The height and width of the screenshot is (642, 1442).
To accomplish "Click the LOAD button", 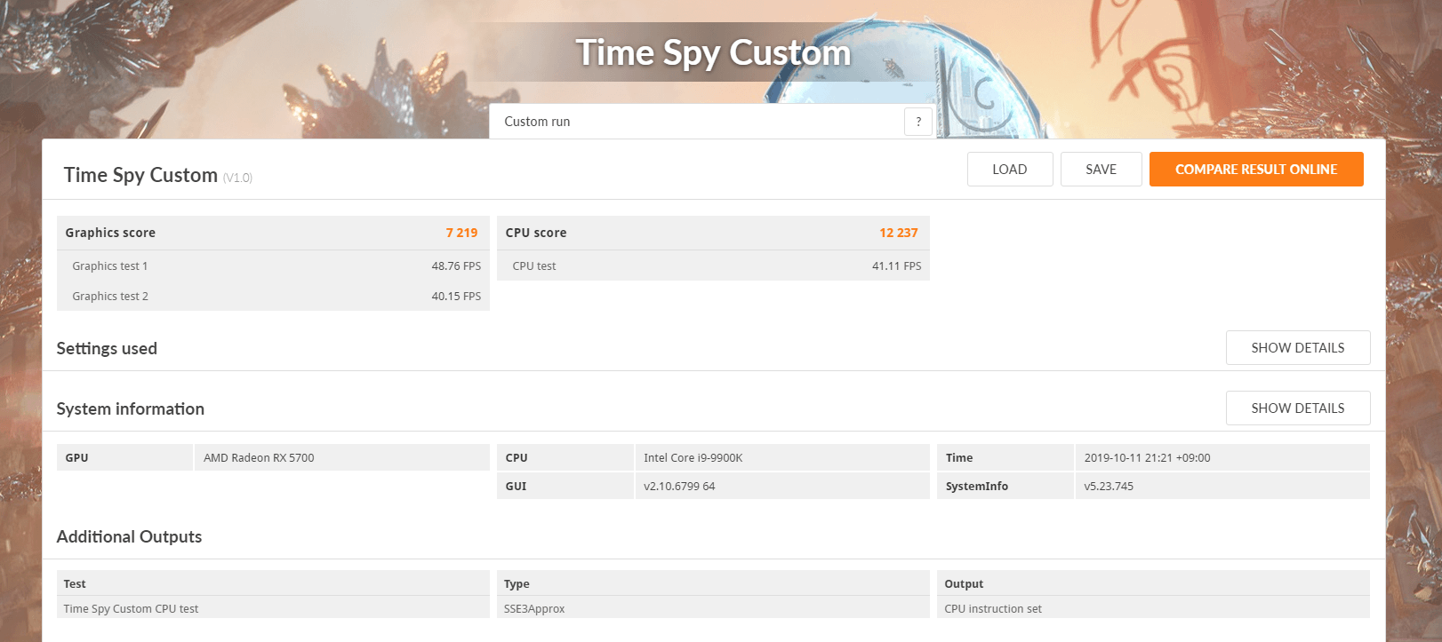I will [x=1010, y=170].
